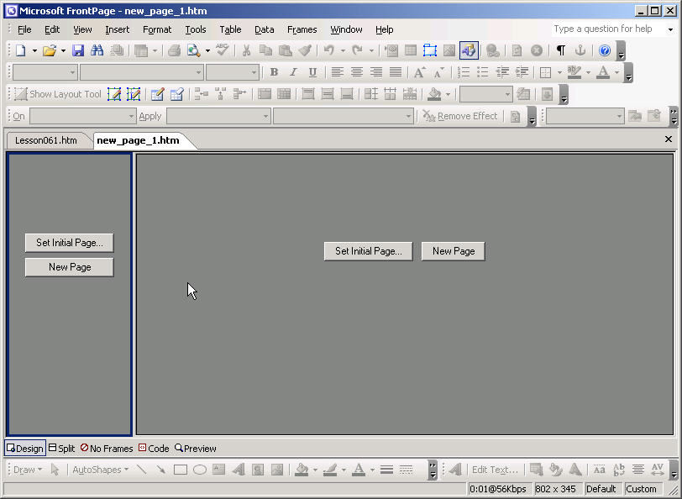
Task: Click the Bullets list icon
Action: pos(483,72)
